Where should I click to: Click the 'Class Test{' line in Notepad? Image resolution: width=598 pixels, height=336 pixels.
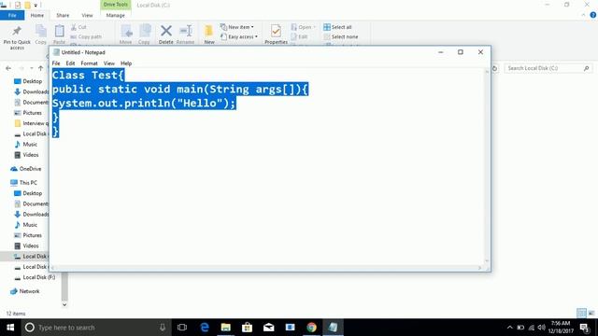[89, 75]
